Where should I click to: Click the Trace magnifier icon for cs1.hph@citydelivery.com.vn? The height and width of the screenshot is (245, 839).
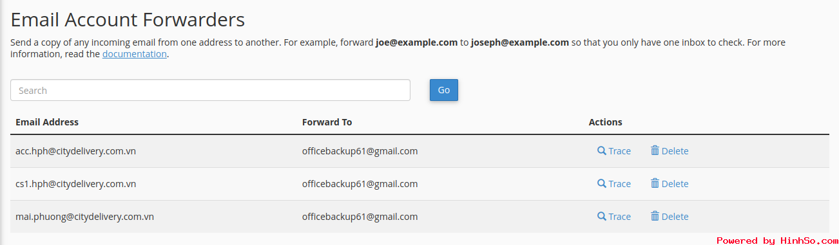(x=601, y=183)
